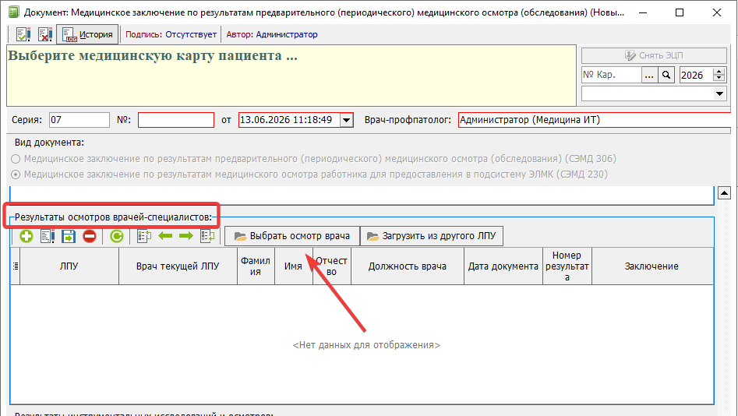Click the green right arrow icon
This screenshot has height=416, width=738.
click(x=186, y=236)
